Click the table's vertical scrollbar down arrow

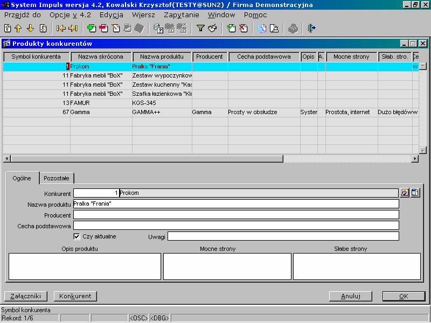tap(422, 150)
